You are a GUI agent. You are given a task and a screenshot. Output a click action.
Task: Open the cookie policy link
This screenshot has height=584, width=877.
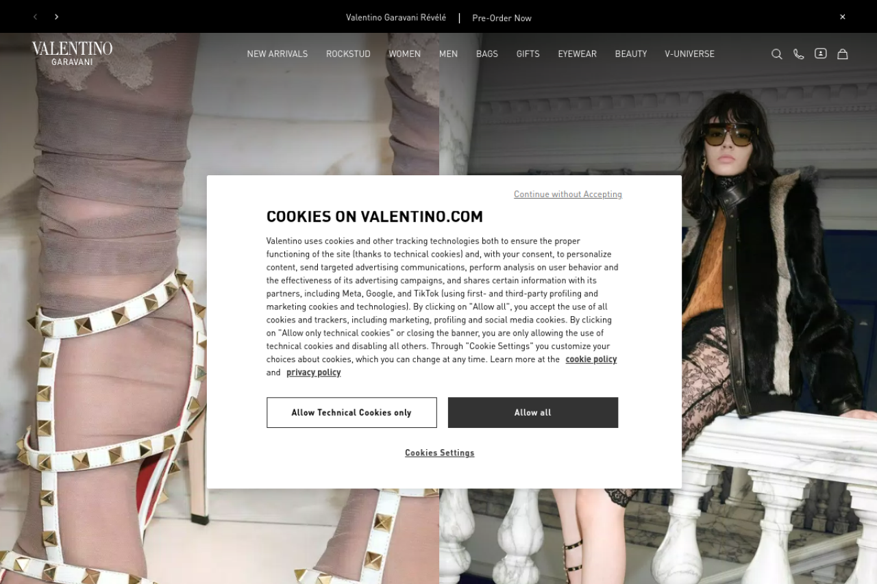[x=591, y=359]
